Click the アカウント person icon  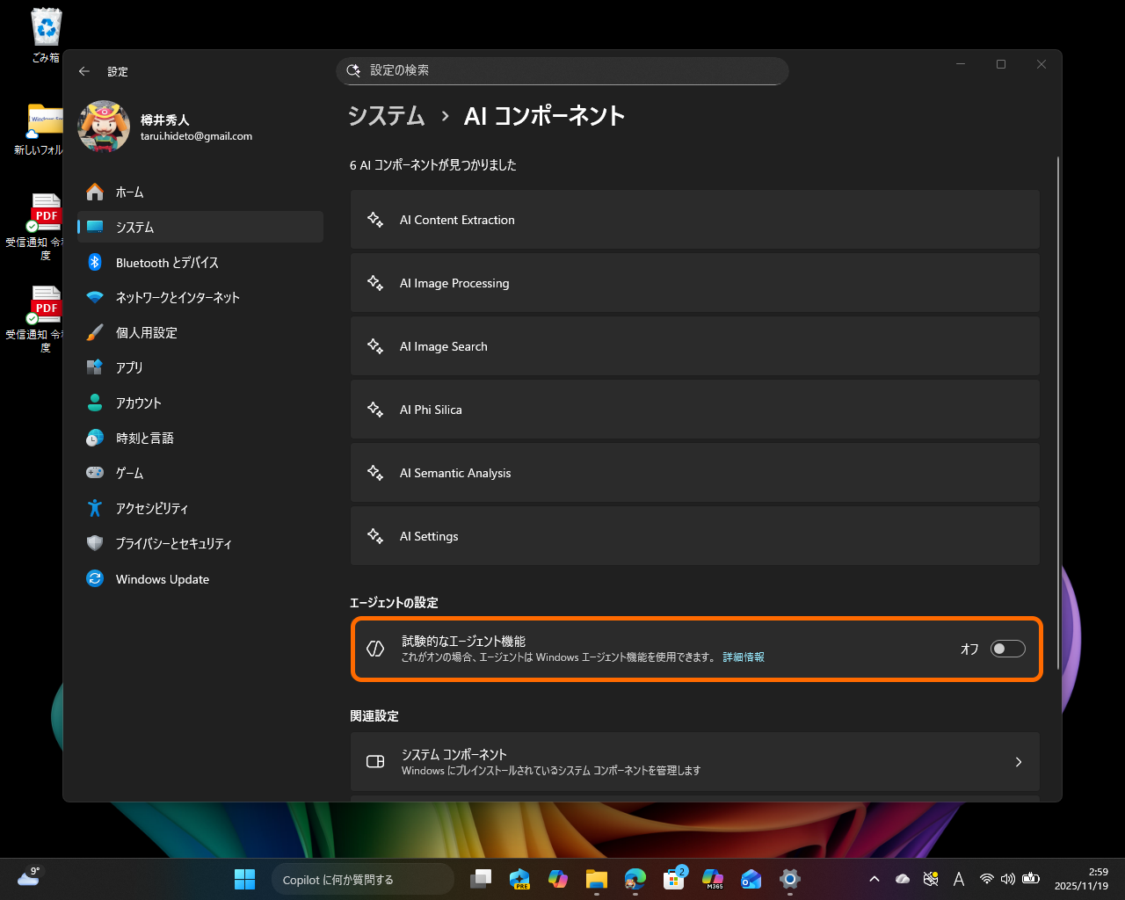click(95, 403)
